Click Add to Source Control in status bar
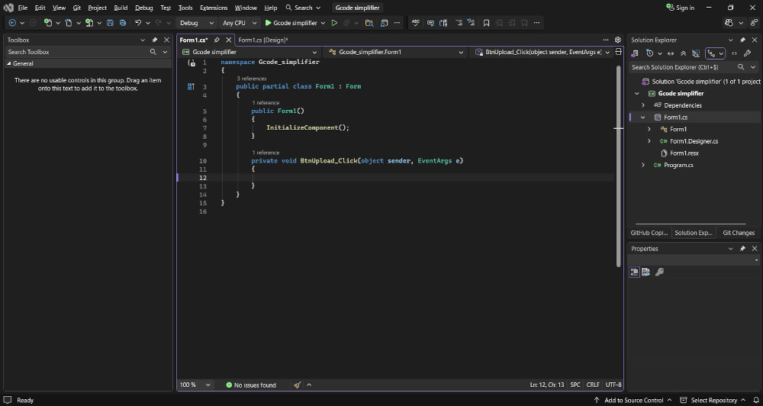763x406 pixels. point(633,400)
